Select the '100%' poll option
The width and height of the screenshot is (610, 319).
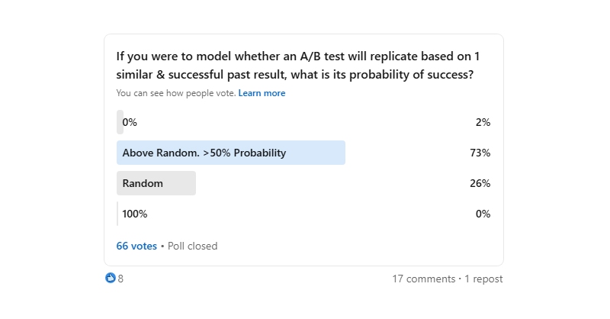(135, 214)
